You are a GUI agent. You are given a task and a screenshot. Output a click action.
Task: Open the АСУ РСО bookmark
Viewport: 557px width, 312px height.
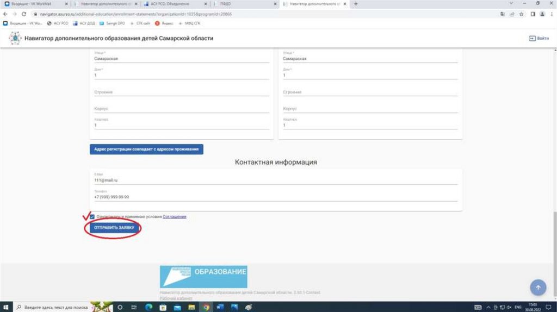pos(58,23)
